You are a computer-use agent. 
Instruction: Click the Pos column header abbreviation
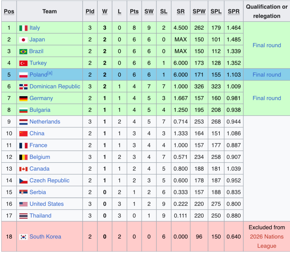(x=9, y=12)
